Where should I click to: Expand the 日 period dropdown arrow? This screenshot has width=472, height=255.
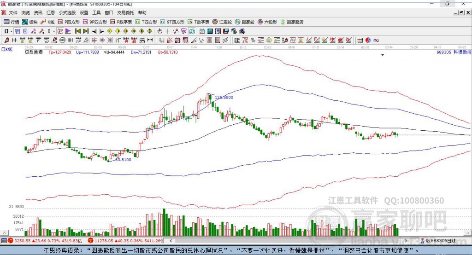pyautogui.click(x=11, y=31)
